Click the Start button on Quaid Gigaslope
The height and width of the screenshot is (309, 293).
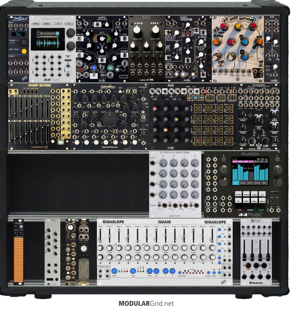click(x=150, y=271)
